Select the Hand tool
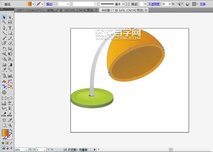Screen dimensions: 213x152 4,125
